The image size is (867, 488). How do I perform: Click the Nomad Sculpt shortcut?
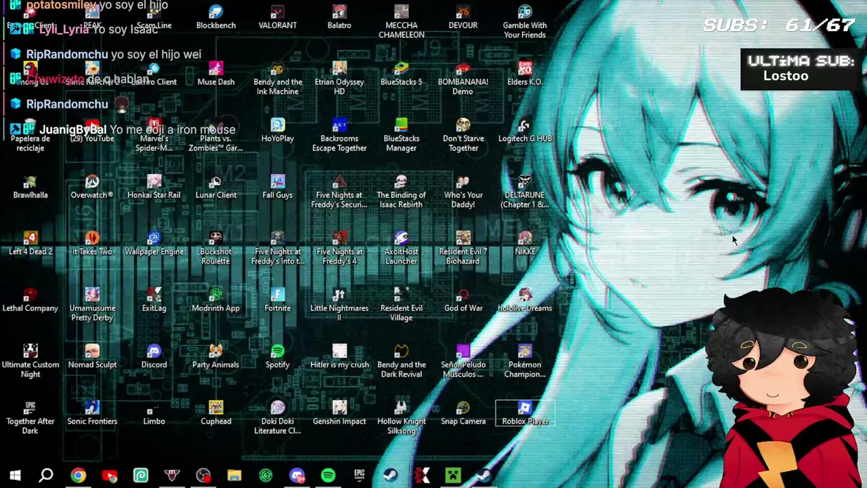(x=92, y=357)
